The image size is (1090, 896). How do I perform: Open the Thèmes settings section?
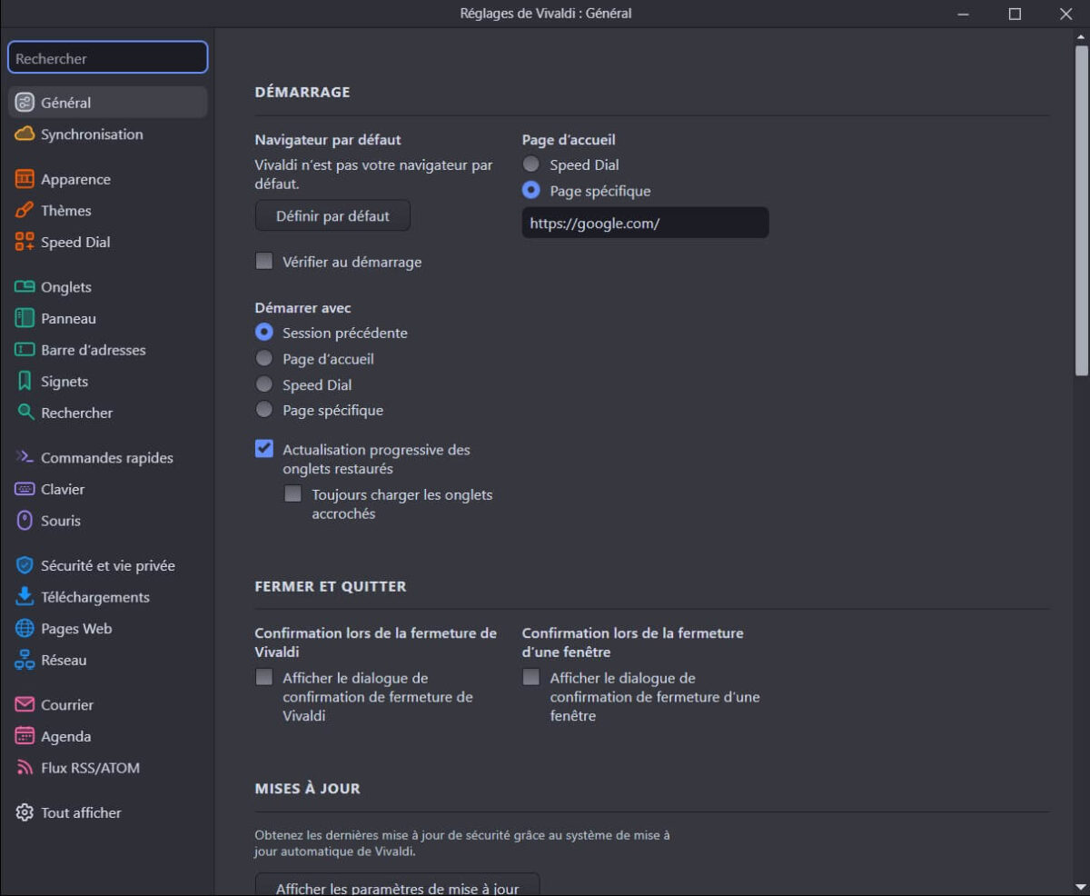tap(65, 210)
